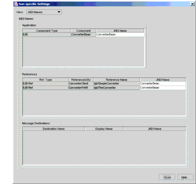
Task: Edit the ConverterBean JNDI Name in Application table
Action: click(120, 35)
